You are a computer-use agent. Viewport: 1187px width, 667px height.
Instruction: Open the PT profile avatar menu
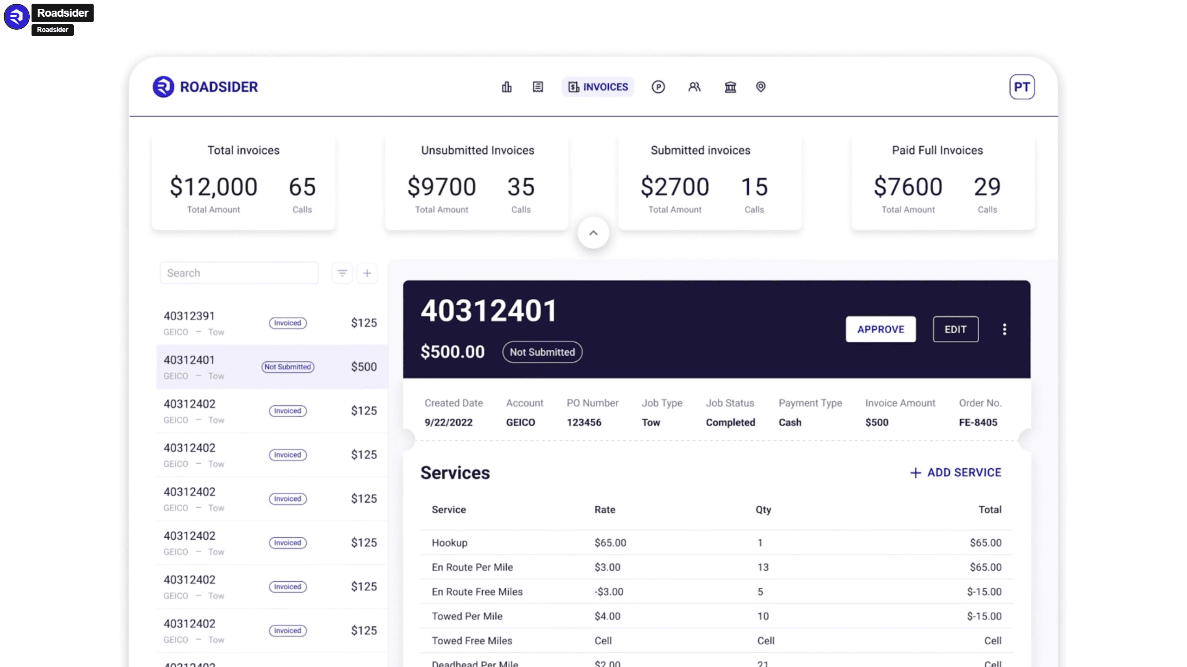[x=1021, y=87]
